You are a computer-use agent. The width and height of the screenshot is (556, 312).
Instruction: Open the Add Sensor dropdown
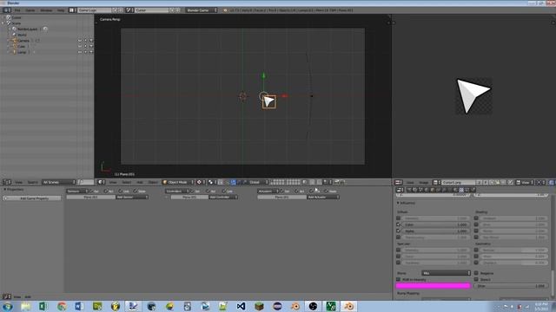(132, 197)
